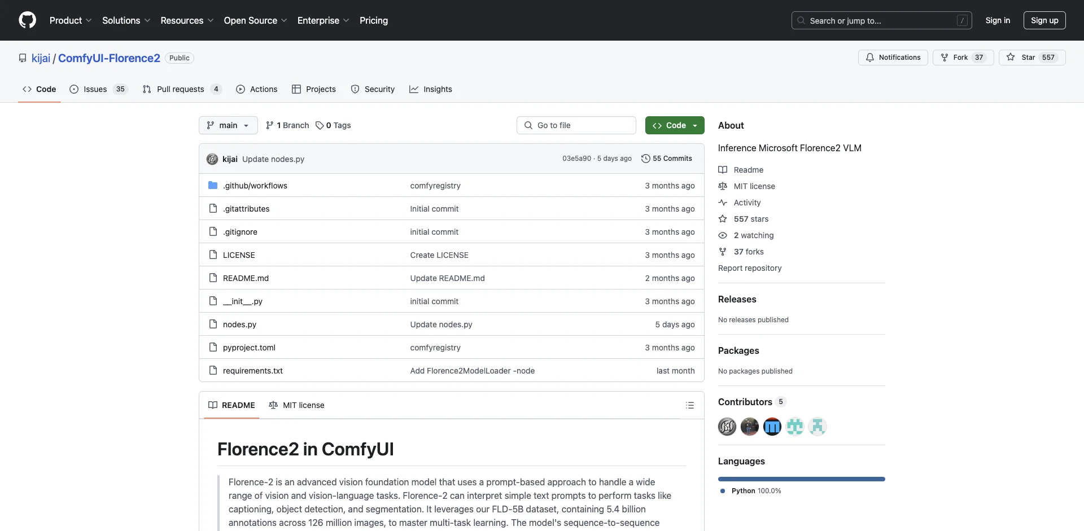Go to the Pricing page
This screenshot has width=1084, height=531.
374,20
